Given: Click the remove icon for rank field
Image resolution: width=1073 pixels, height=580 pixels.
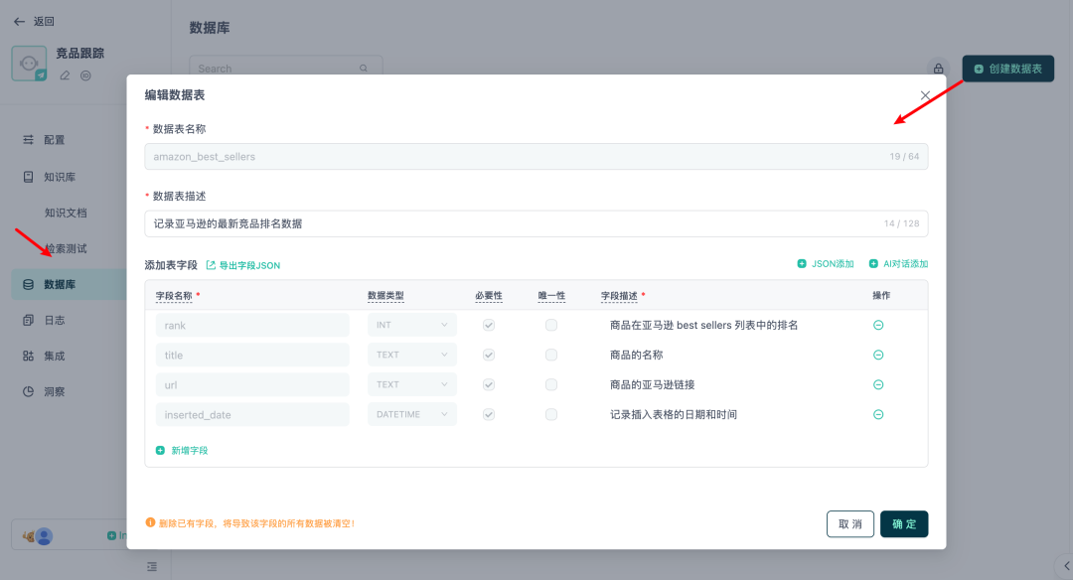Looking at the screenshot, I should pos(878,325).
